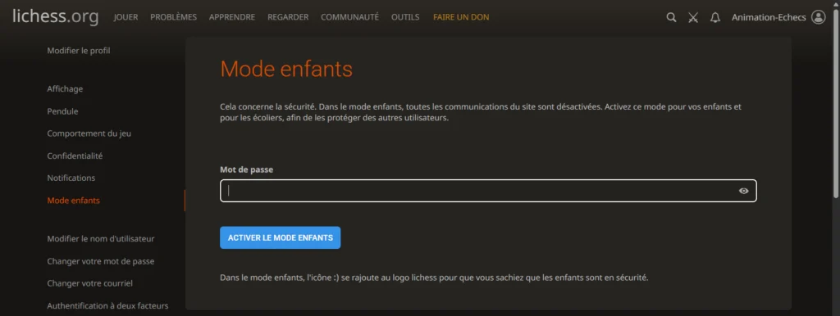Select Modifier le profil in sidebar

pos(79,51)
